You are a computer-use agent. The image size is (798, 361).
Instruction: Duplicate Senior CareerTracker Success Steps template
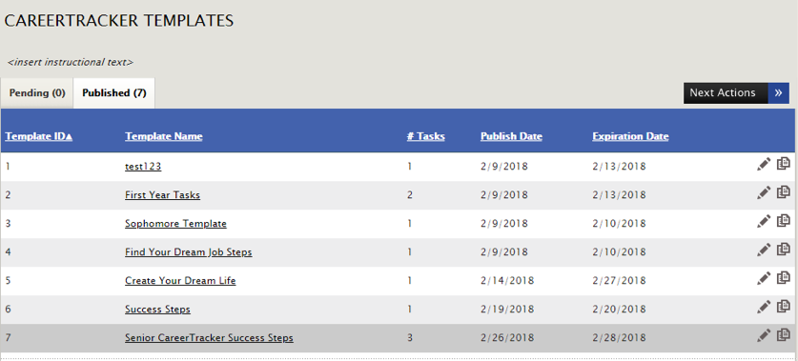click(784, 334)
